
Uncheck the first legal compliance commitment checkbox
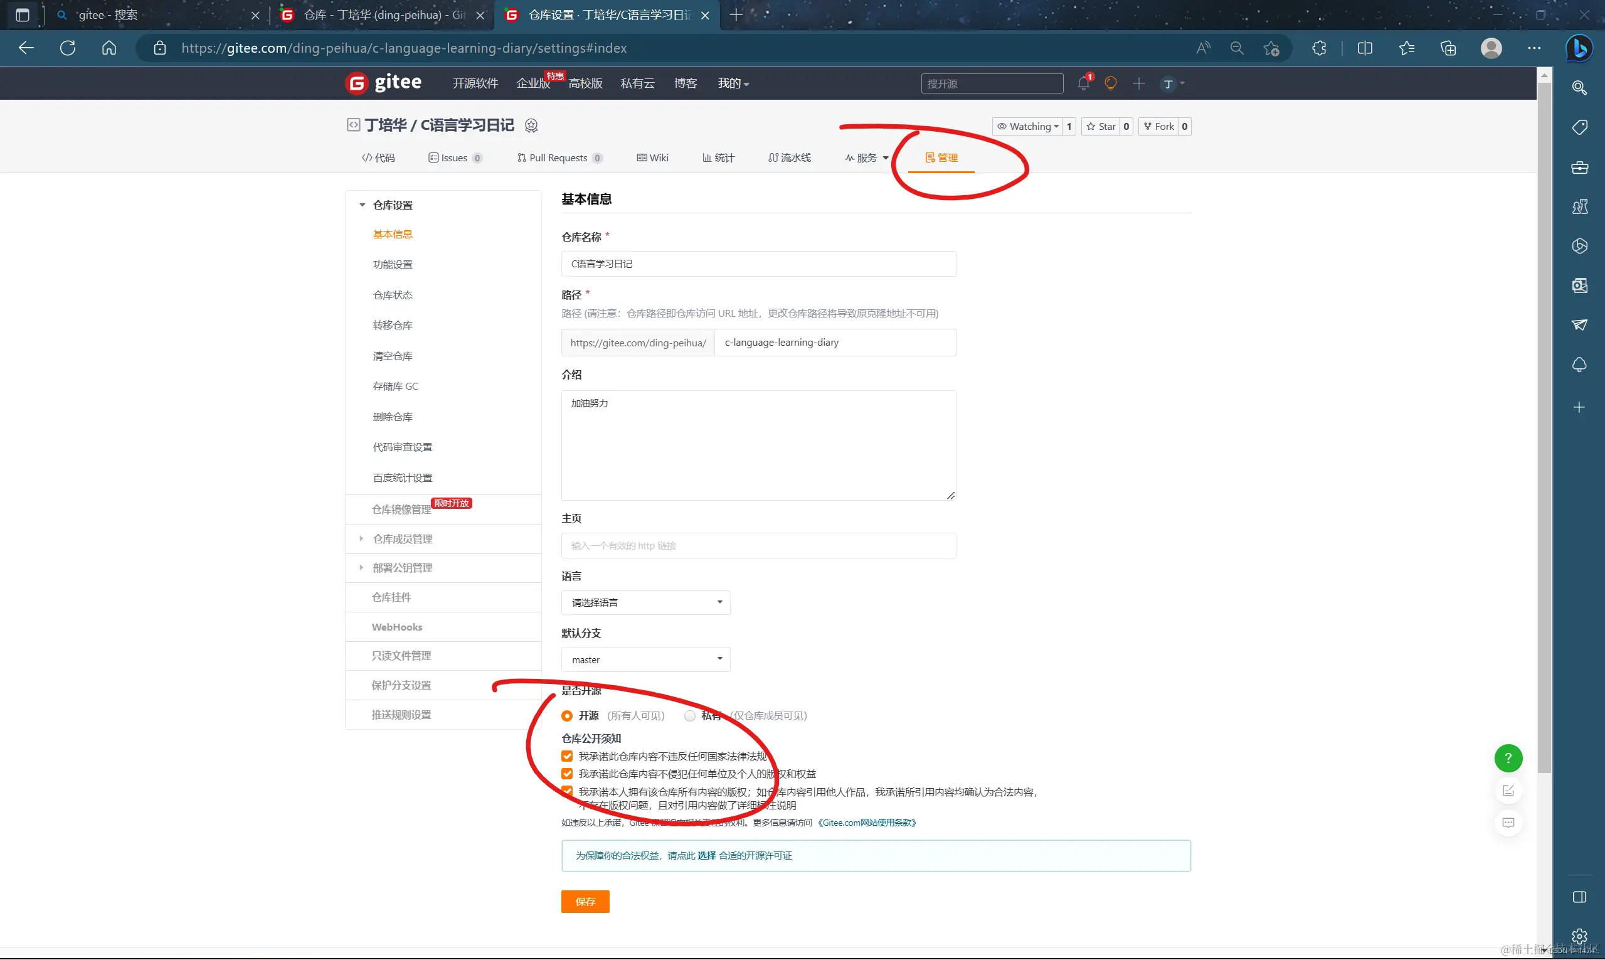tap(567, 756)
